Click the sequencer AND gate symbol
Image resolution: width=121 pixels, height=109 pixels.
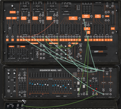93,74
